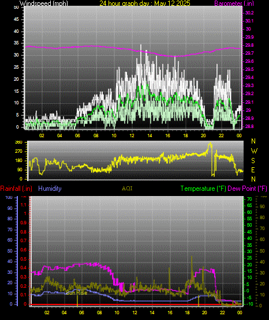269x320 pixels.
Task: Click the sunset marker line near 19 hours
Action: click(199, 300)
